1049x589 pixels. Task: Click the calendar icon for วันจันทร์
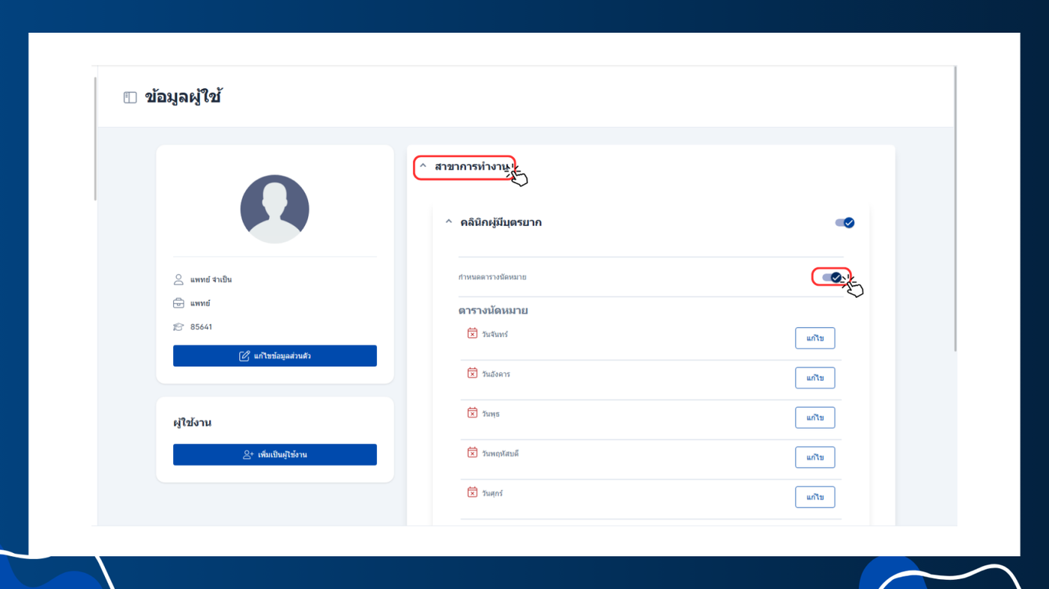click(472, 333)
